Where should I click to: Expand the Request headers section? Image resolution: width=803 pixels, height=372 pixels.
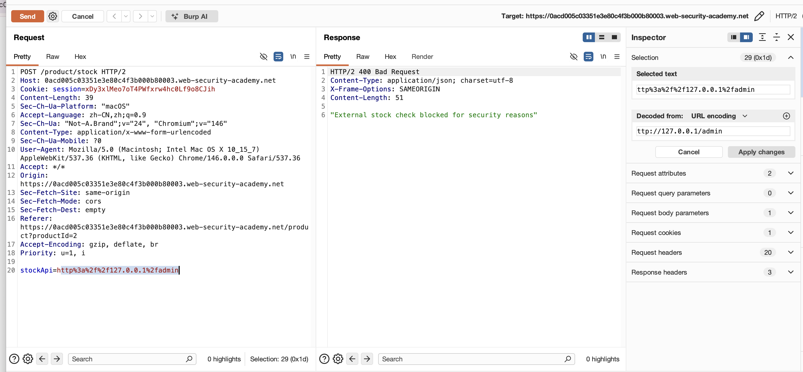[x=791, y=252]
